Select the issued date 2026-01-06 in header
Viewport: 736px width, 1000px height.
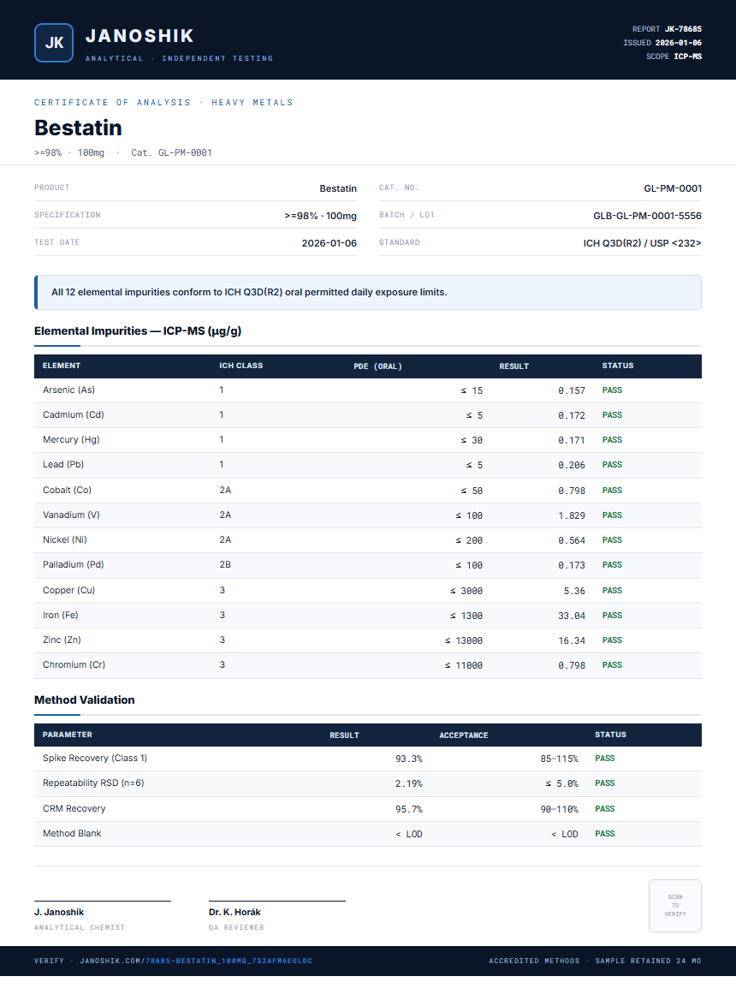point(678,43)
